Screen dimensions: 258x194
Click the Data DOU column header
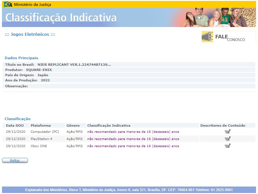15,125
